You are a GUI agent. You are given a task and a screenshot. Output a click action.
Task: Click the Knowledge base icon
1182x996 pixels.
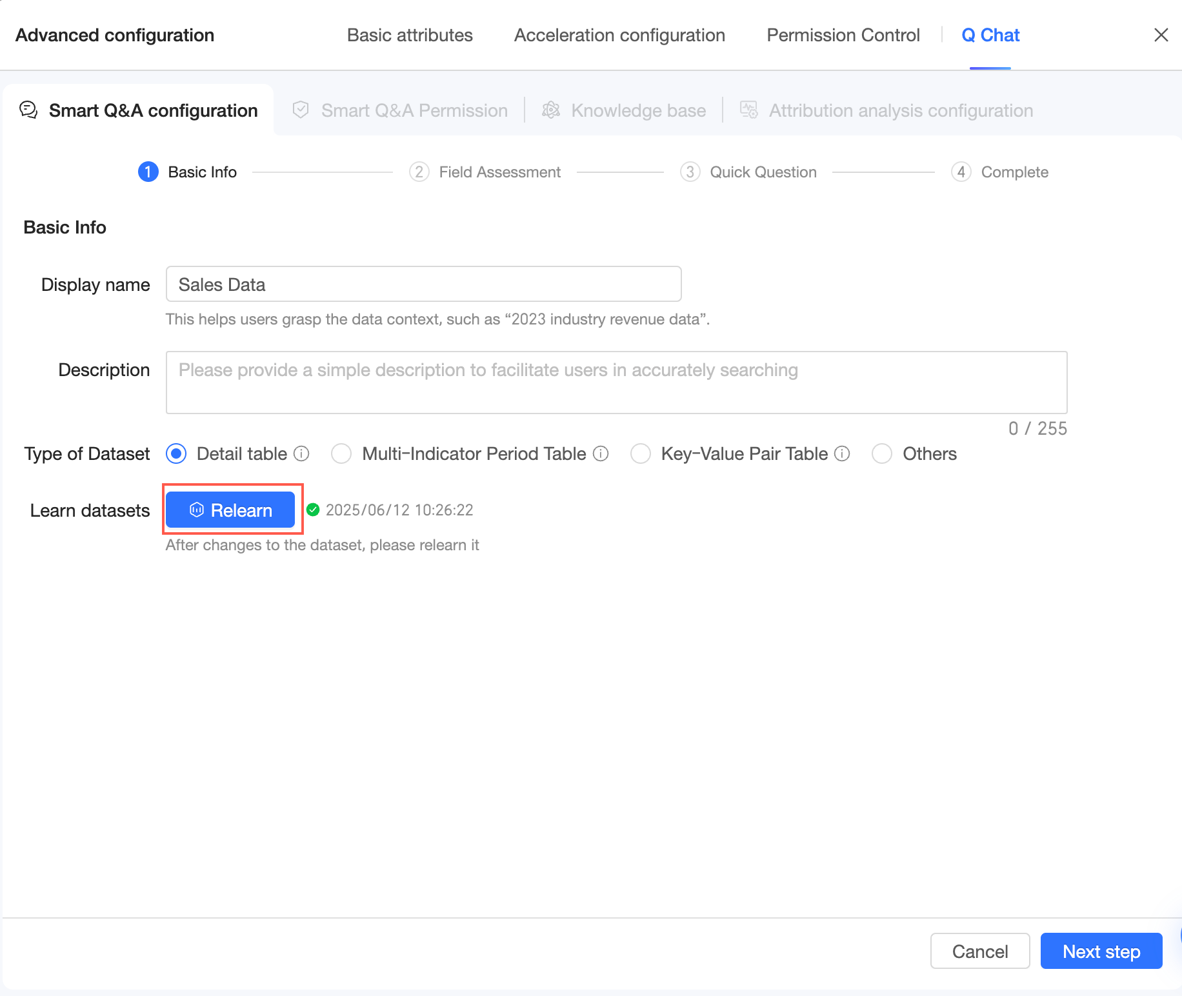coord(550,110)
